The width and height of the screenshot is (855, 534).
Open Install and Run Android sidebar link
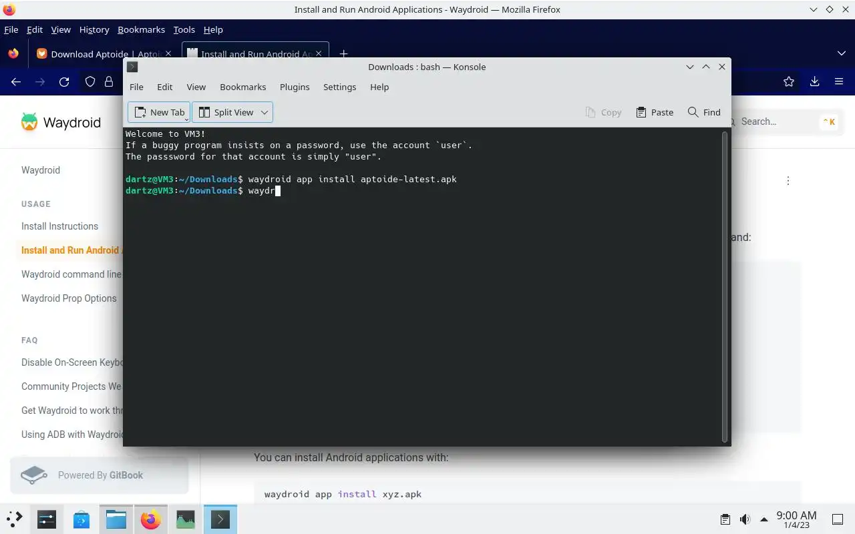click(x=71, y=250)
